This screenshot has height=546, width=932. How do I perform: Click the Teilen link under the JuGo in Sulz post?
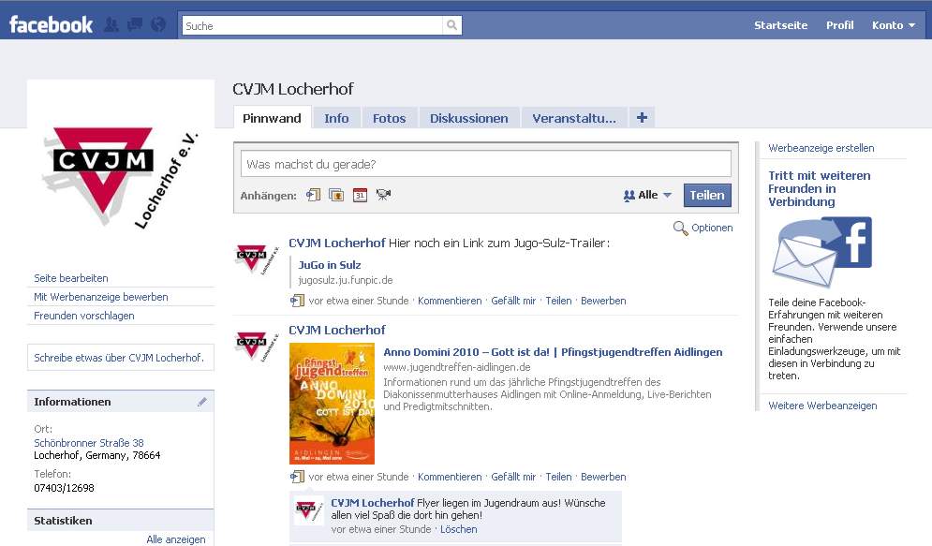(558, 301)
